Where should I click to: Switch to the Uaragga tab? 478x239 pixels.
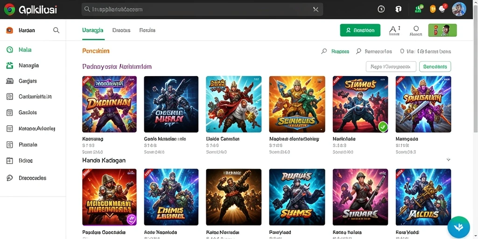click(x=93, y=30)
